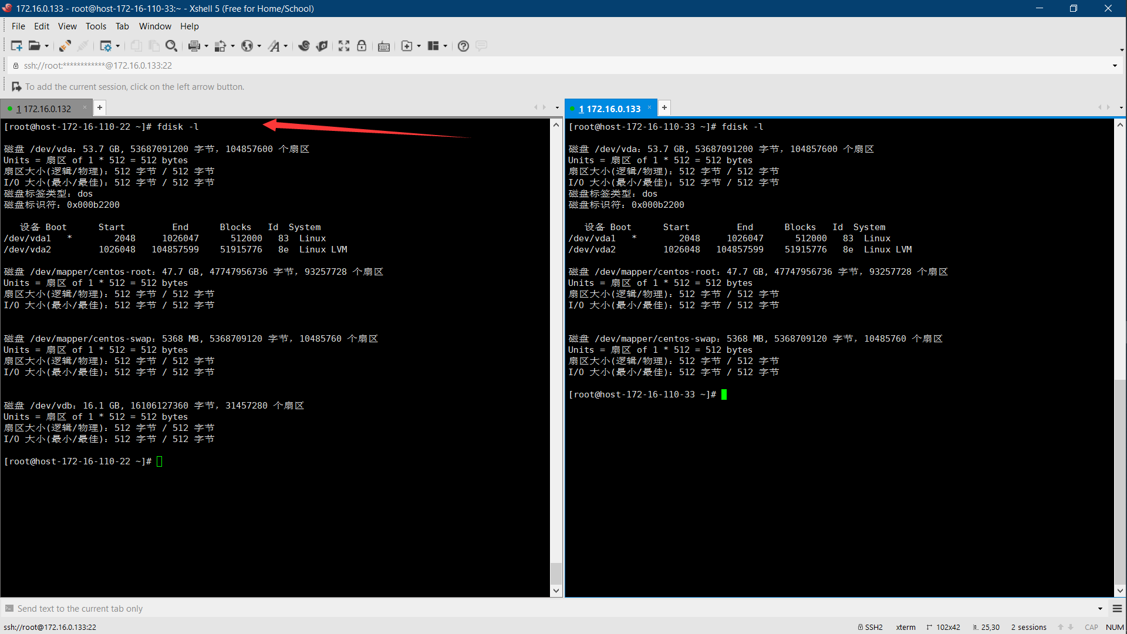Click the toolbar overflow arrow at the right end
1127x634 pixels.
1122,49
